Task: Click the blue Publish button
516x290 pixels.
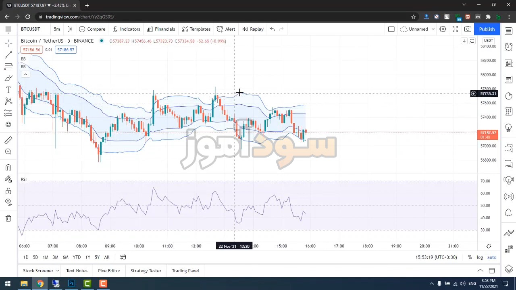Action: (x=487, y=29)
